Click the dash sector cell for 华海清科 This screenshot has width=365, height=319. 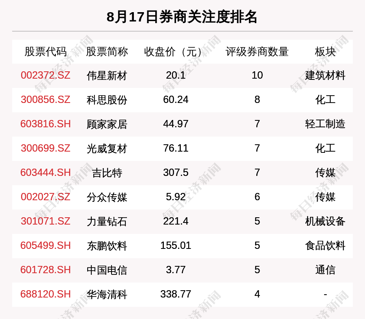(325, 295)
